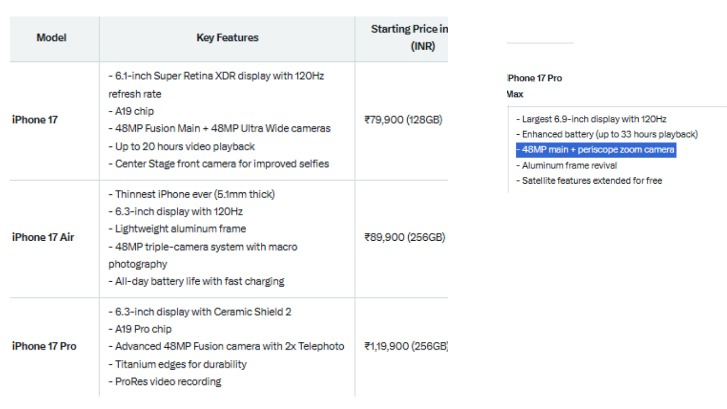
Task: Click the ₹1,19,900 (256GB) price
Action: coord(406,346)
